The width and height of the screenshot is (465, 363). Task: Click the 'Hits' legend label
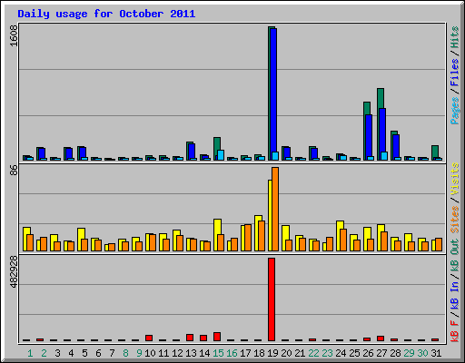pyautogui.click(x=455, y=37)
